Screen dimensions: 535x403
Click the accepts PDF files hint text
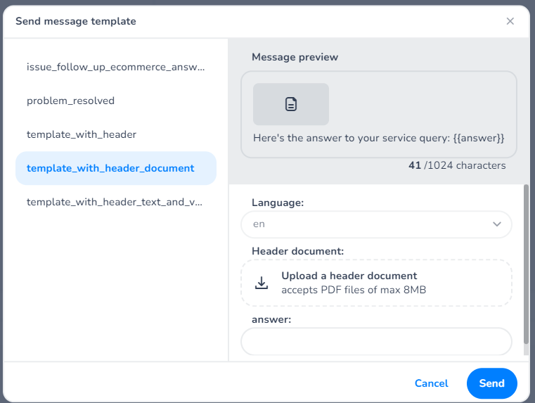pyautogui.click(x=354, y=290)
